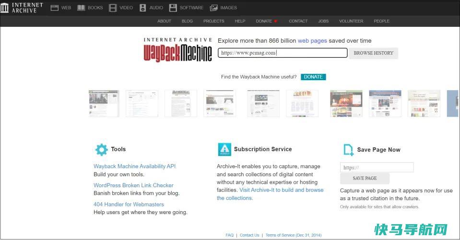Image resolution: width=460 pixels, height=240 pixels.
Task: Open the ABOUT menu item
Action: (x=164, y=21)
